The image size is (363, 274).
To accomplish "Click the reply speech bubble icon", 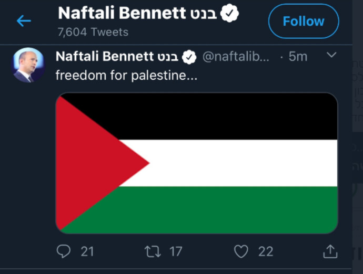I will pyautogui.click(x=63, y=251).
